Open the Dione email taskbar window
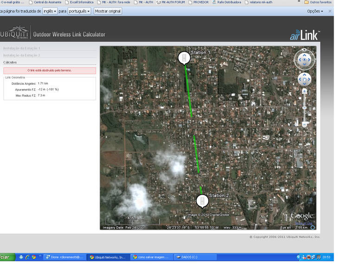The image size is (348, 278). [x=64, y=257]
